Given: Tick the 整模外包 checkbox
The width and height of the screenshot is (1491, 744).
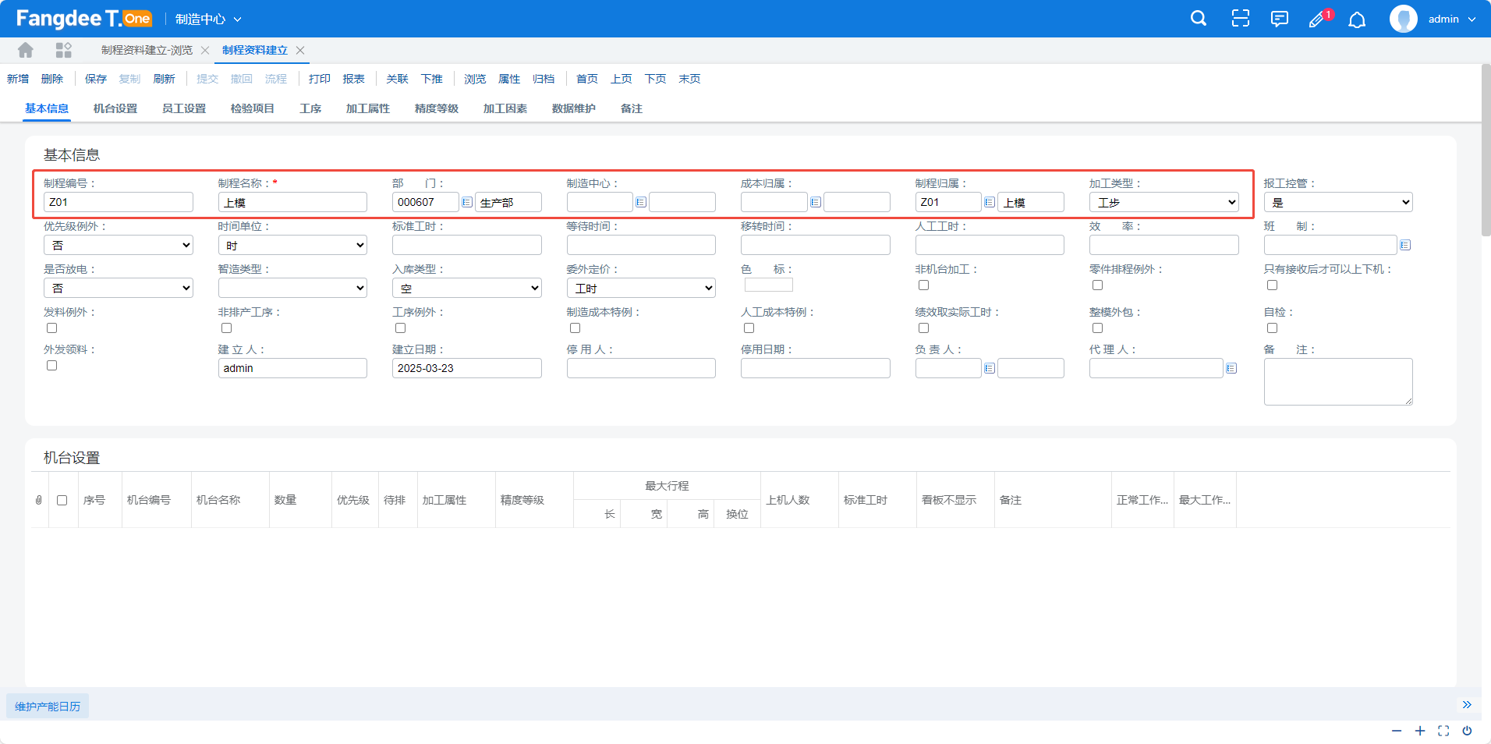Looking at the screenshot, I should click(x=1097, y=328).
